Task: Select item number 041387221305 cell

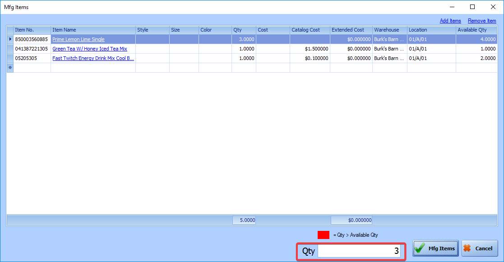Action: pos(32,49)
